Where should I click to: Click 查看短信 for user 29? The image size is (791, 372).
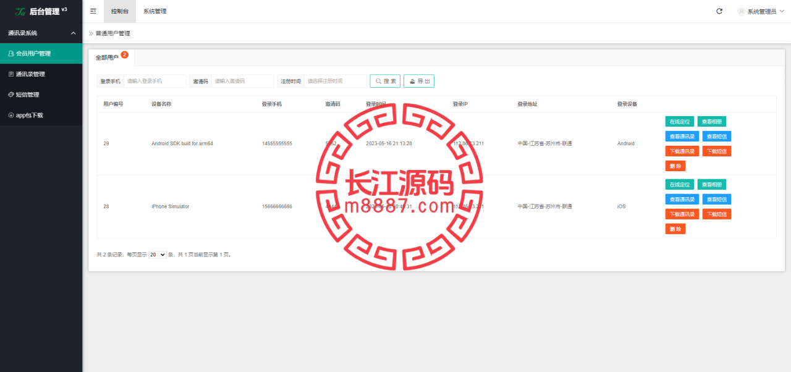[x=717, y=137]
